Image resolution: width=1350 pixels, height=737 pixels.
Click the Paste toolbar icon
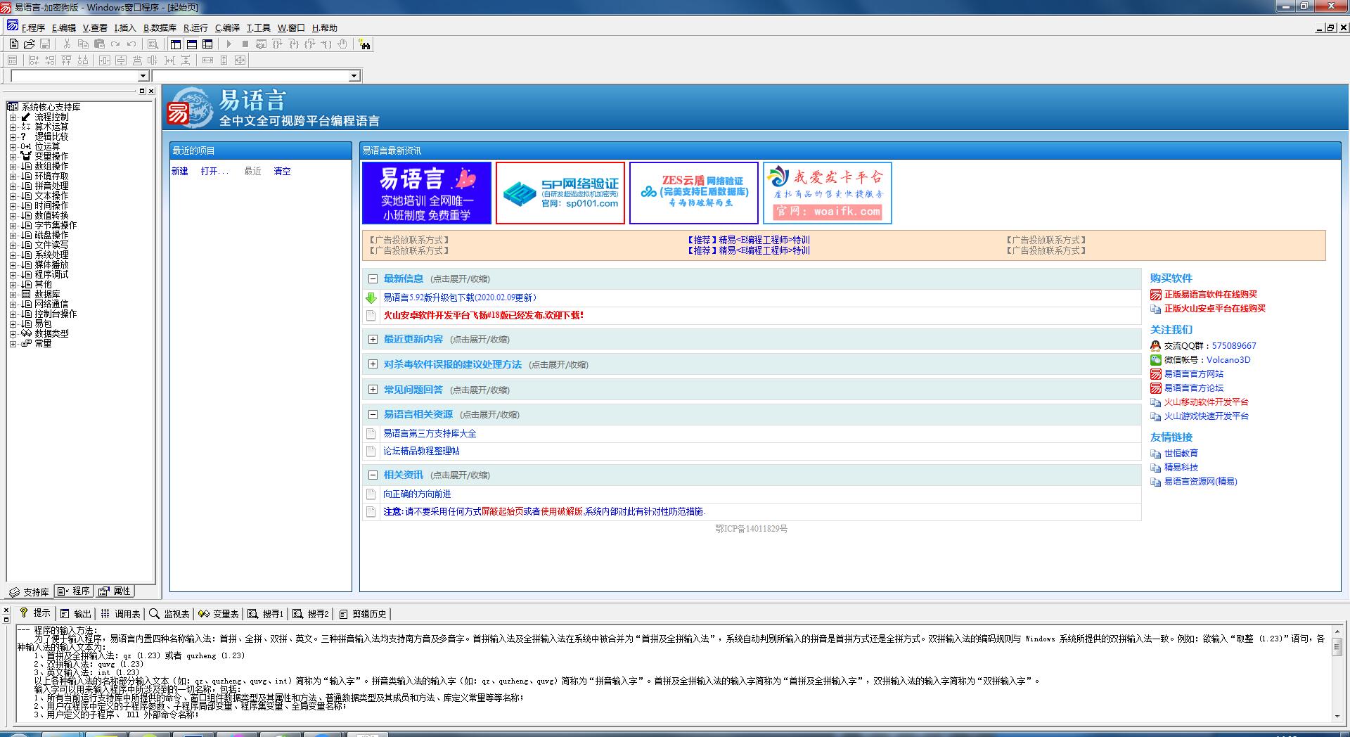point(99,44)
